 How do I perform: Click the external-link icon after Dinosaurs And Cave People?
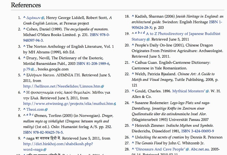[187, 149]
